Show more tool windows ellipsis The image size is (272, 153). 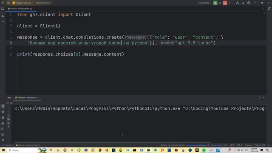pos(3,22)
